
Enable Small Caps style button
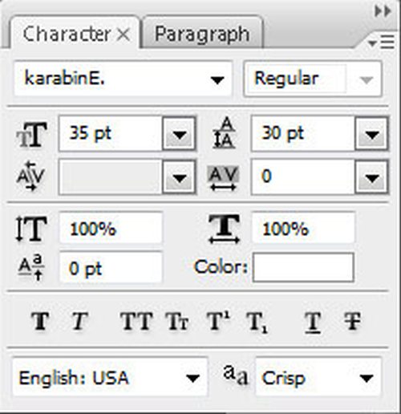tap(177, 321)
